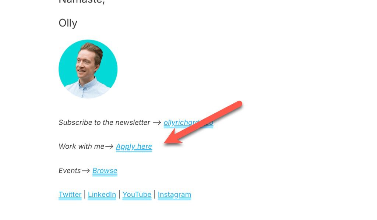
Task: Follow the Apply here link
Action: (x=134, y=146)
